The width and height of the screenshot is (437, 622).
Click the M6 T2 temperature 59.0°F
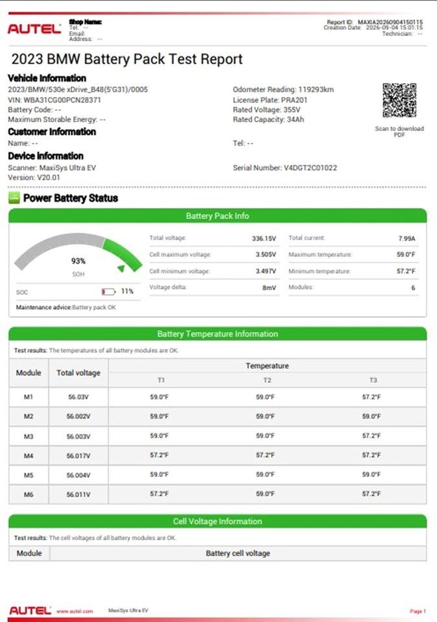(265, 494)
